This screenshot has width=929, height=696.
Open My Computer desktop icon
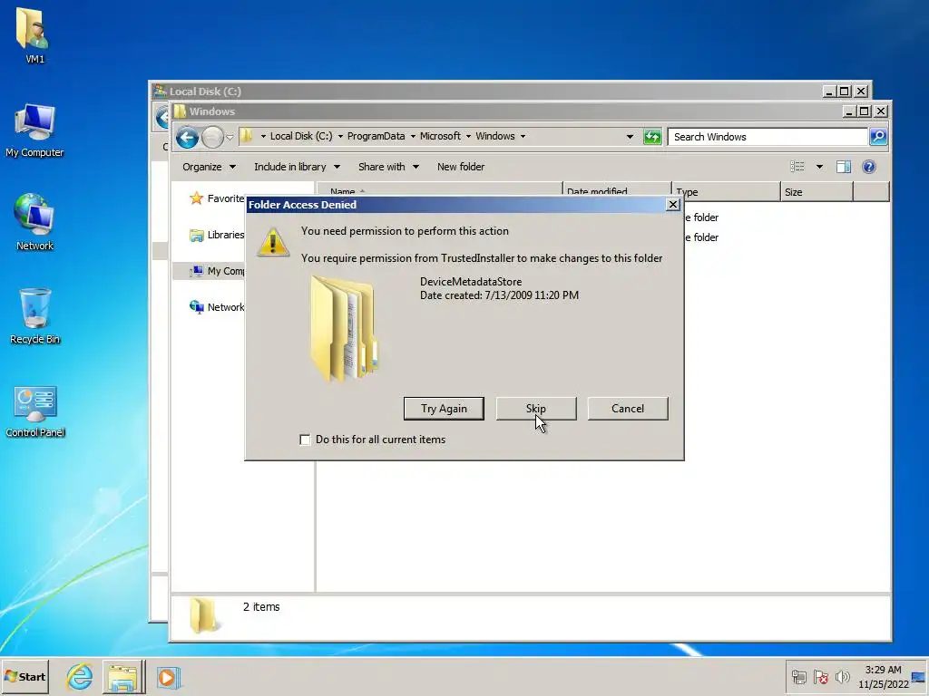tap(34, 130)
